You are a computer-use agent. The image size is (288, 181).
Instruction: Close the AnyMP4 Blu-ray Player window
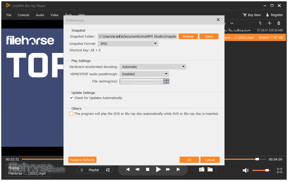(x=279, y=6)
